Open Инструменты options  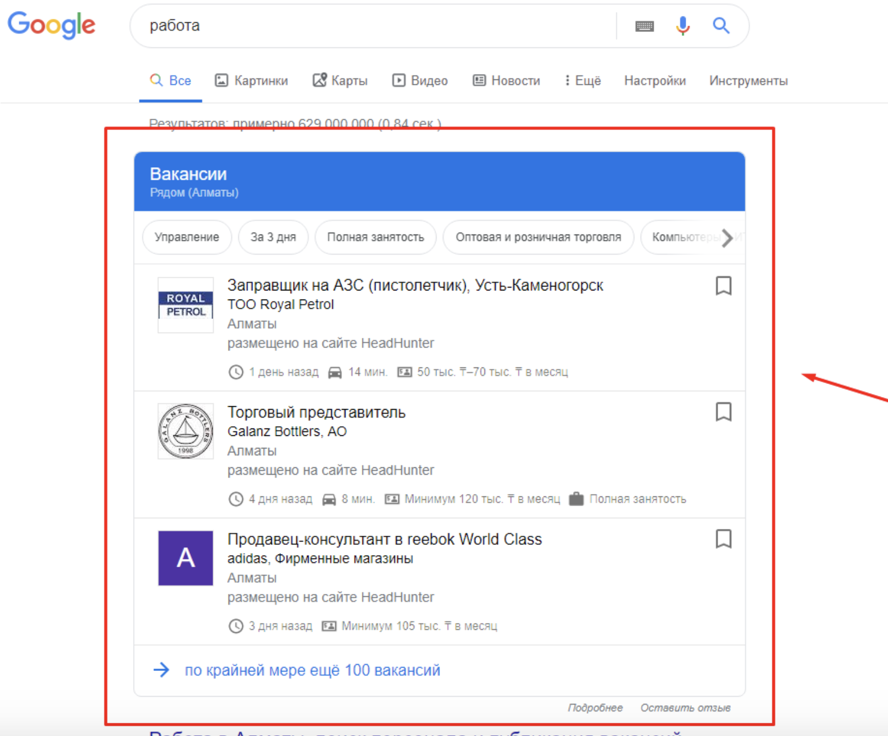(x=748, y=80)
